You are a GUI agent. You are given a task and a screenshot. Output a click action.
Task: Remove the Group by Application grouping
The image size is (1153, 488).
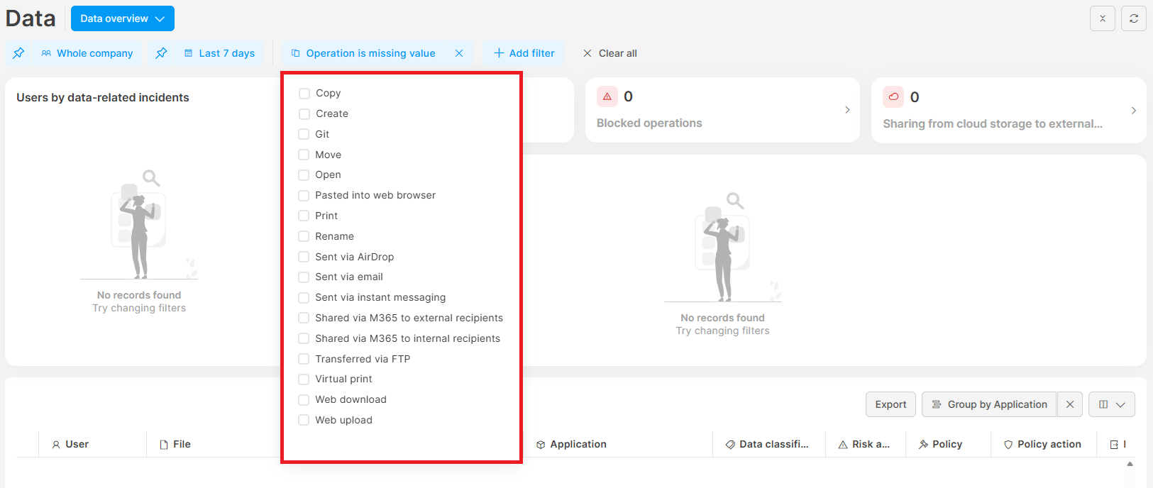pyautogui.click(x=1069, y=404)
